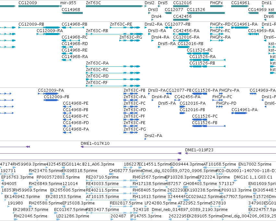Click transcript CG14968-RE
This screenshot has height=221, width=276.
click(75, 50)
